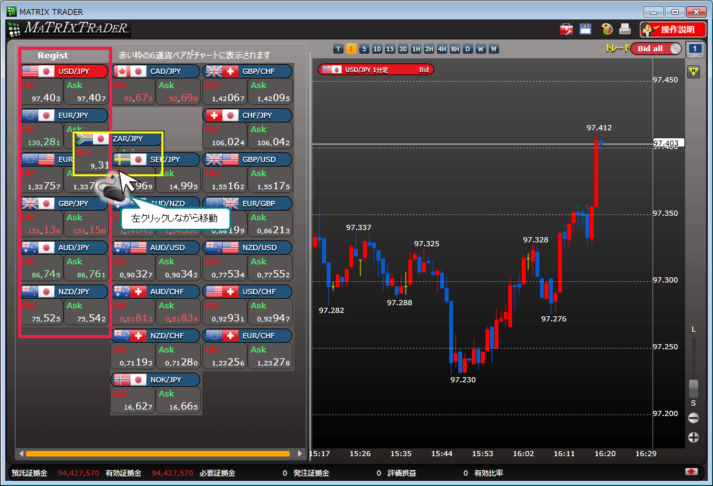
Task: Click the L-S chart size slider handle
Action: coord(694,389)
